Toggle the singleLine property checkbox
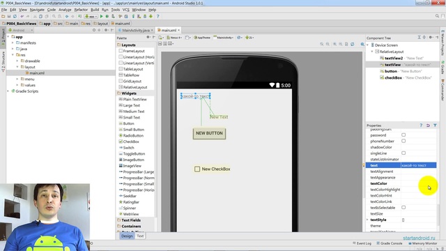446x251 pixels. (403, 153)
